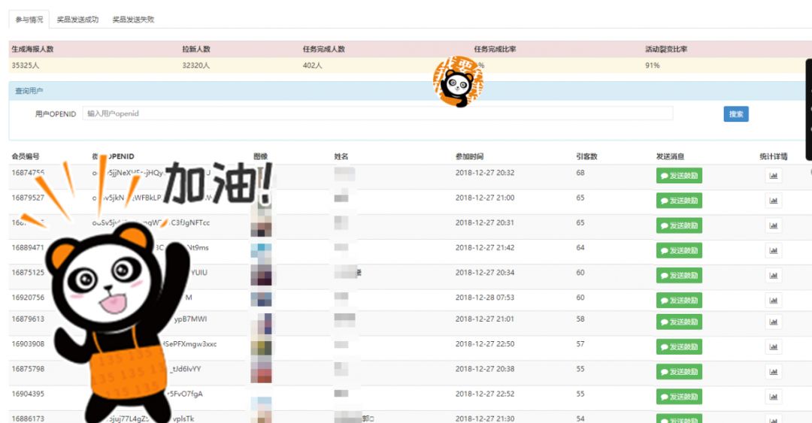812x423 pixels.
Task: Open statistics chart icon for member 16879527
Action: click(x=773, y=201)
